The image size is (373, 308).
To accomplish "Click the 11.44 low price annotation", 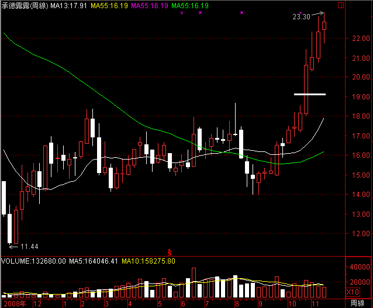I will point(29,247).
